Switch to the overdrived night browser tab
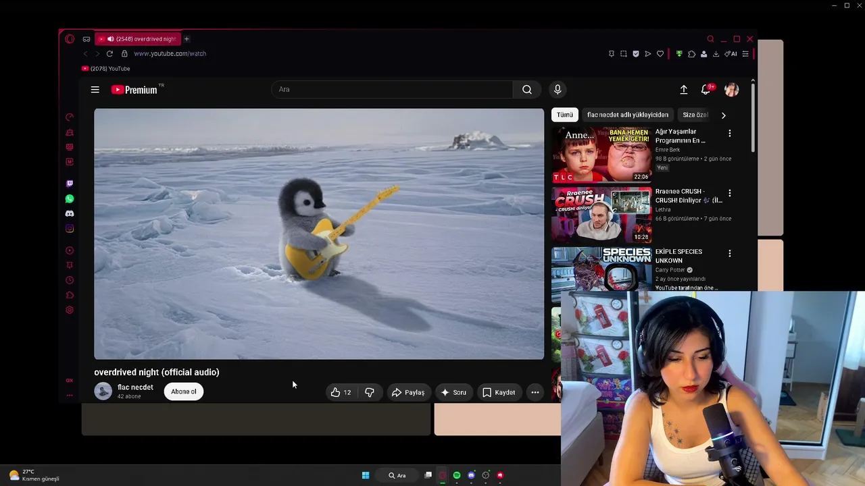The image size is (865, 486). tap(137, 39)
